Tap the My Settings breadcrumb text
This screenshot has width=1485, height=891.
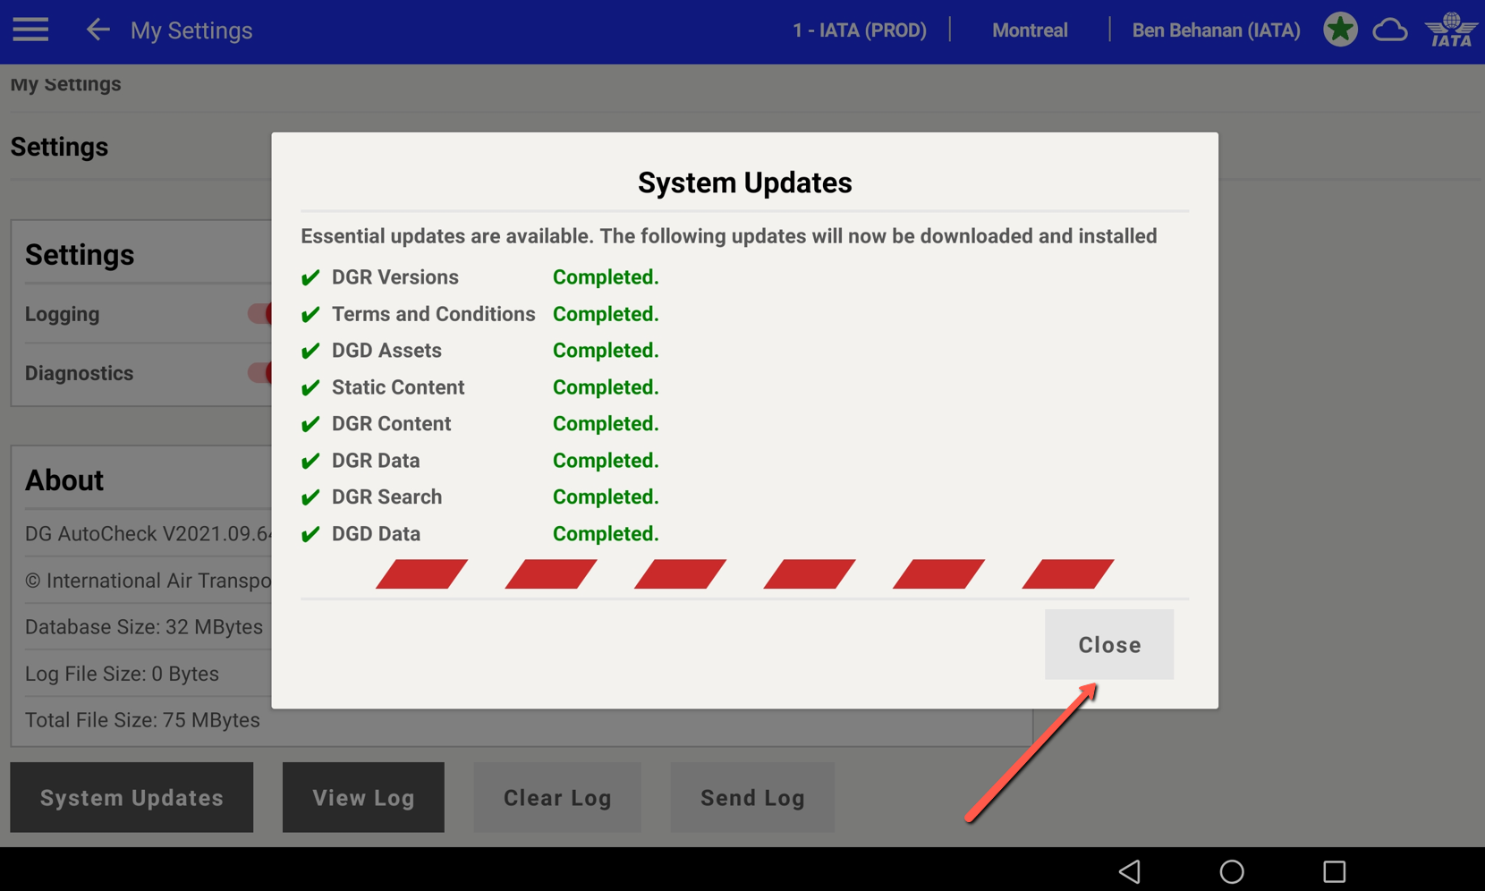coord(65,84)
